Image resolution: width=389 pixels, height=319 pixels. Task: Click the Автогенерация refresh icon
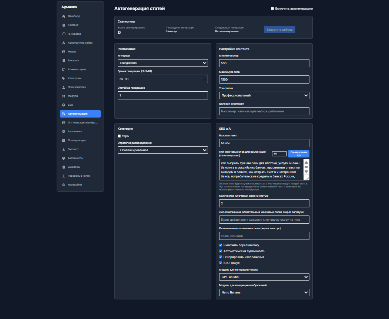(64, 114)
